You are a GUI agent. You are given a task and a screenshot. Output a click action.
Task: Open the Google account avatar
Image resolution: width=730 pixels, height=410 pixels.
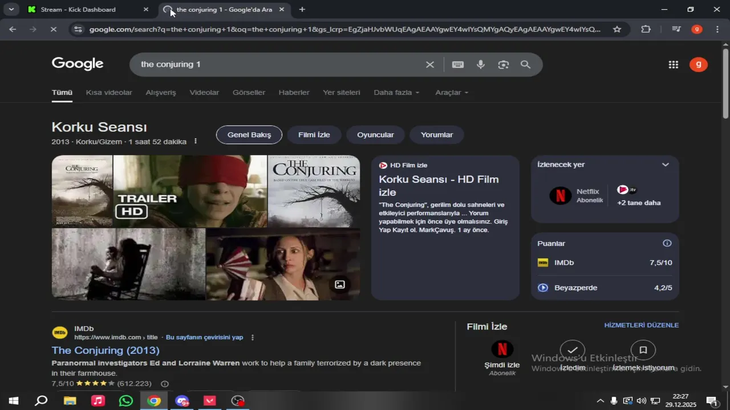coord(699,64)
